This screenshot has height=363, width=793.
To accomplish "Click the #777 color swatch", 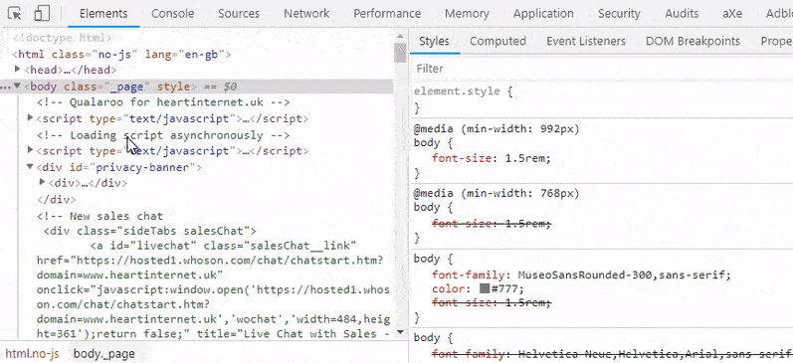I will 485,288.
